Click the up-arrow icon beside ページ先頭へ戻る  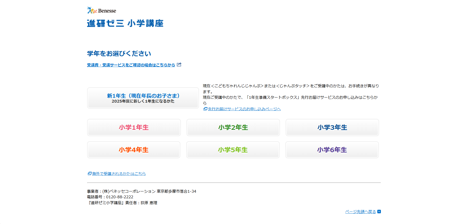coord(379,212)
